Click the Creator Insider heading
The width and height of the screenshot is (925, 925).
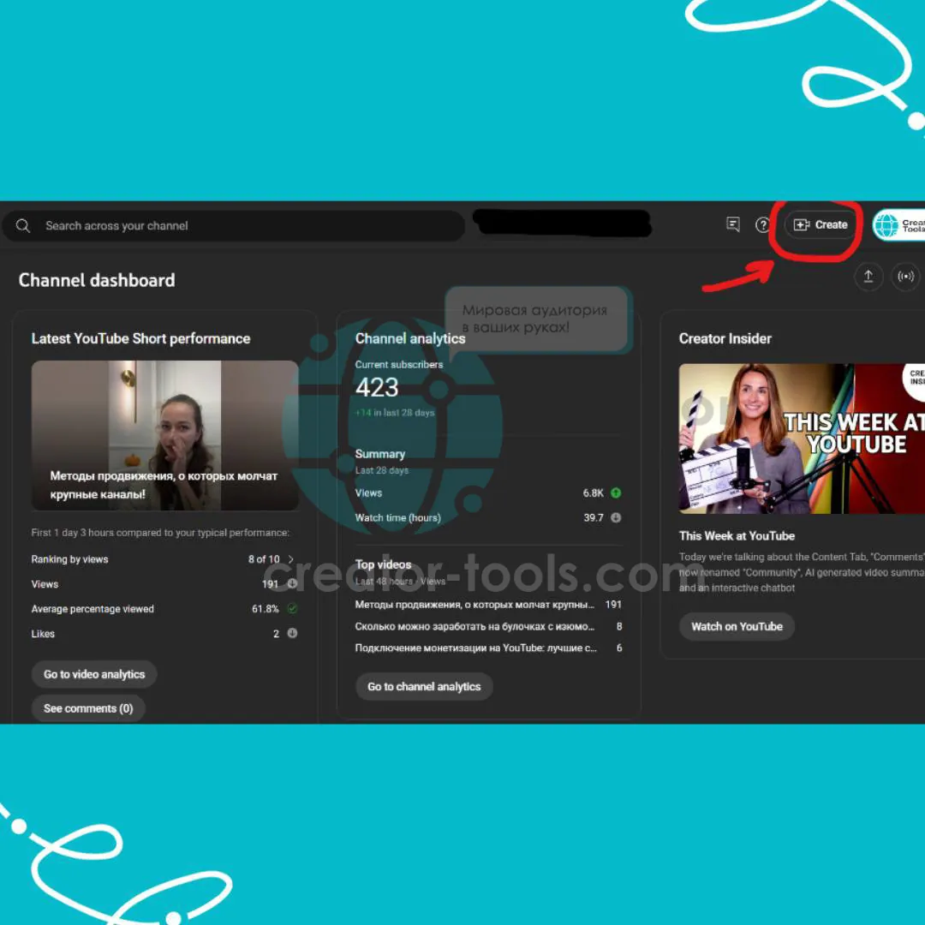point(725,338)
